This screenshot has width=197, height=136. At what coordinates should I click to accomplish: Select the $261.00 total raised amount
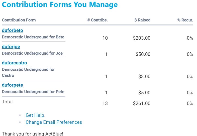142,103
